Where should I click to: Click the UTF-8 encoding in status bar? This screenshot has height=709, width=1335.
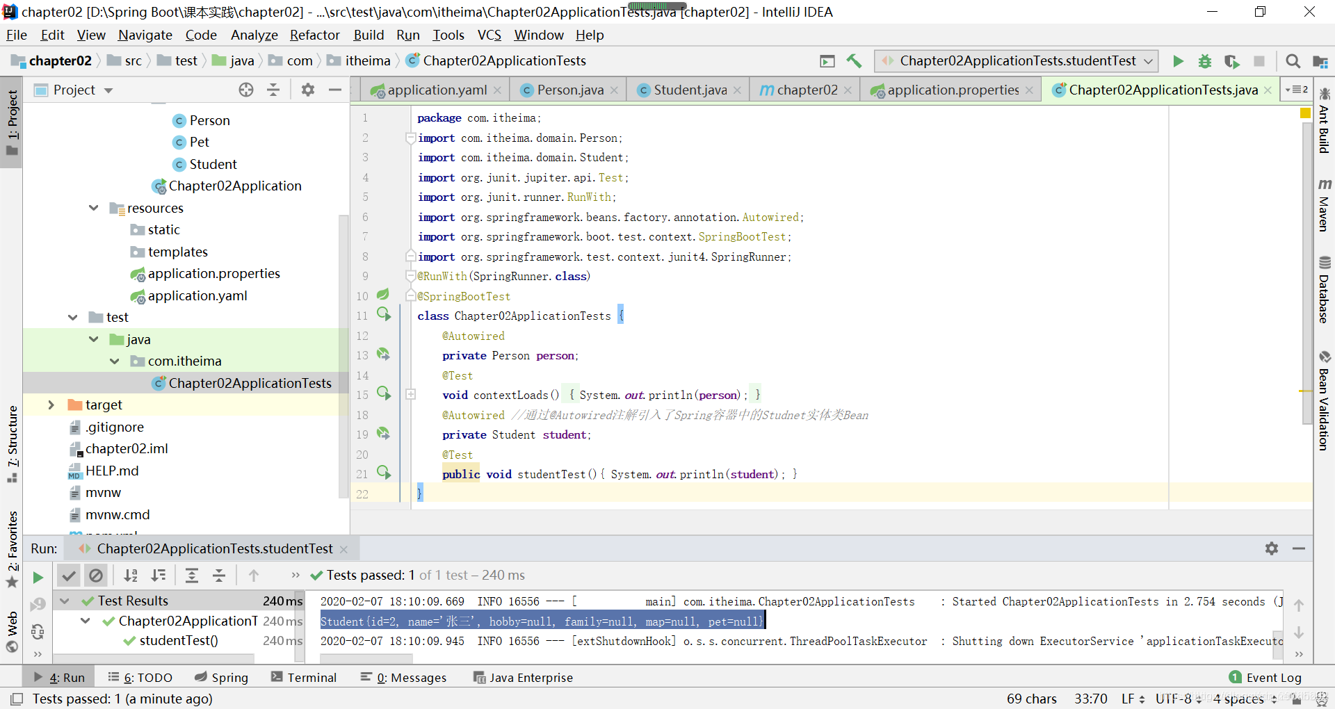pos(1179,699)
